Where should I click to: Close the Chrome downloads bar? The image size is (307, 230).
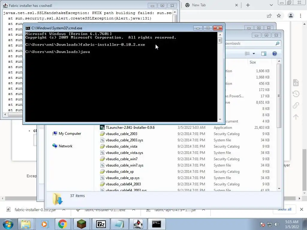point(302,209)
